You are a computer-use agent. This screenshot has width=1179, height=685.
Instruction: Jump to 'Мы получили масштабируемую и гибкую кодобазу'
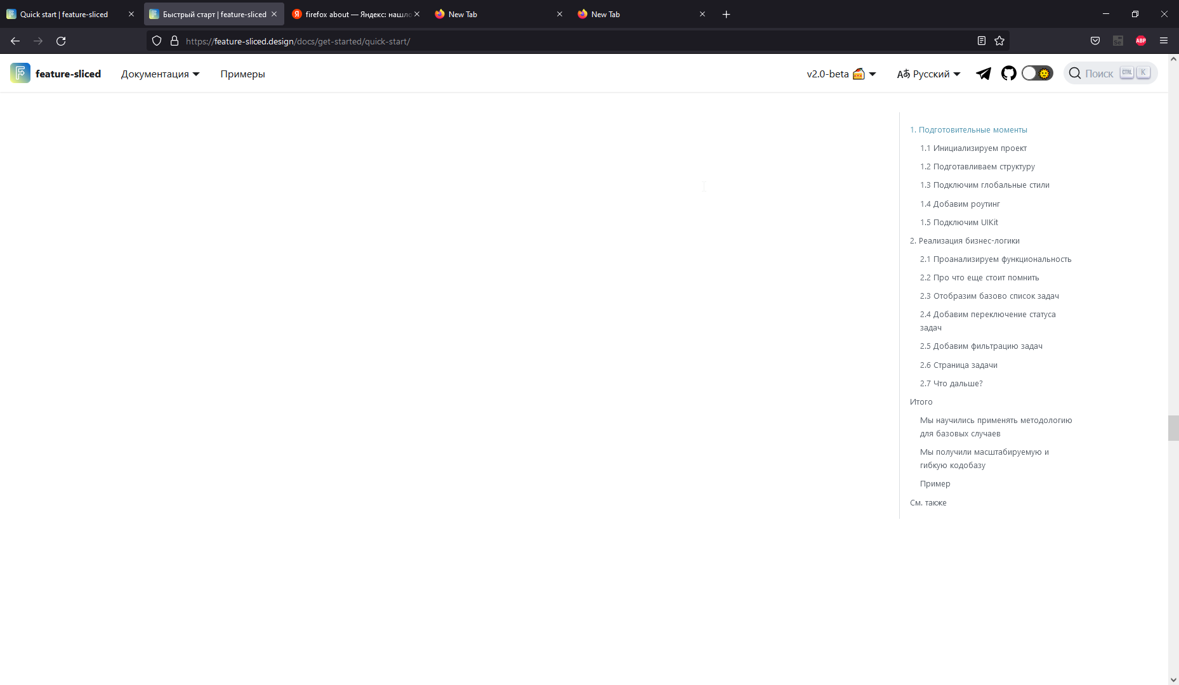(x=984, y=459)
